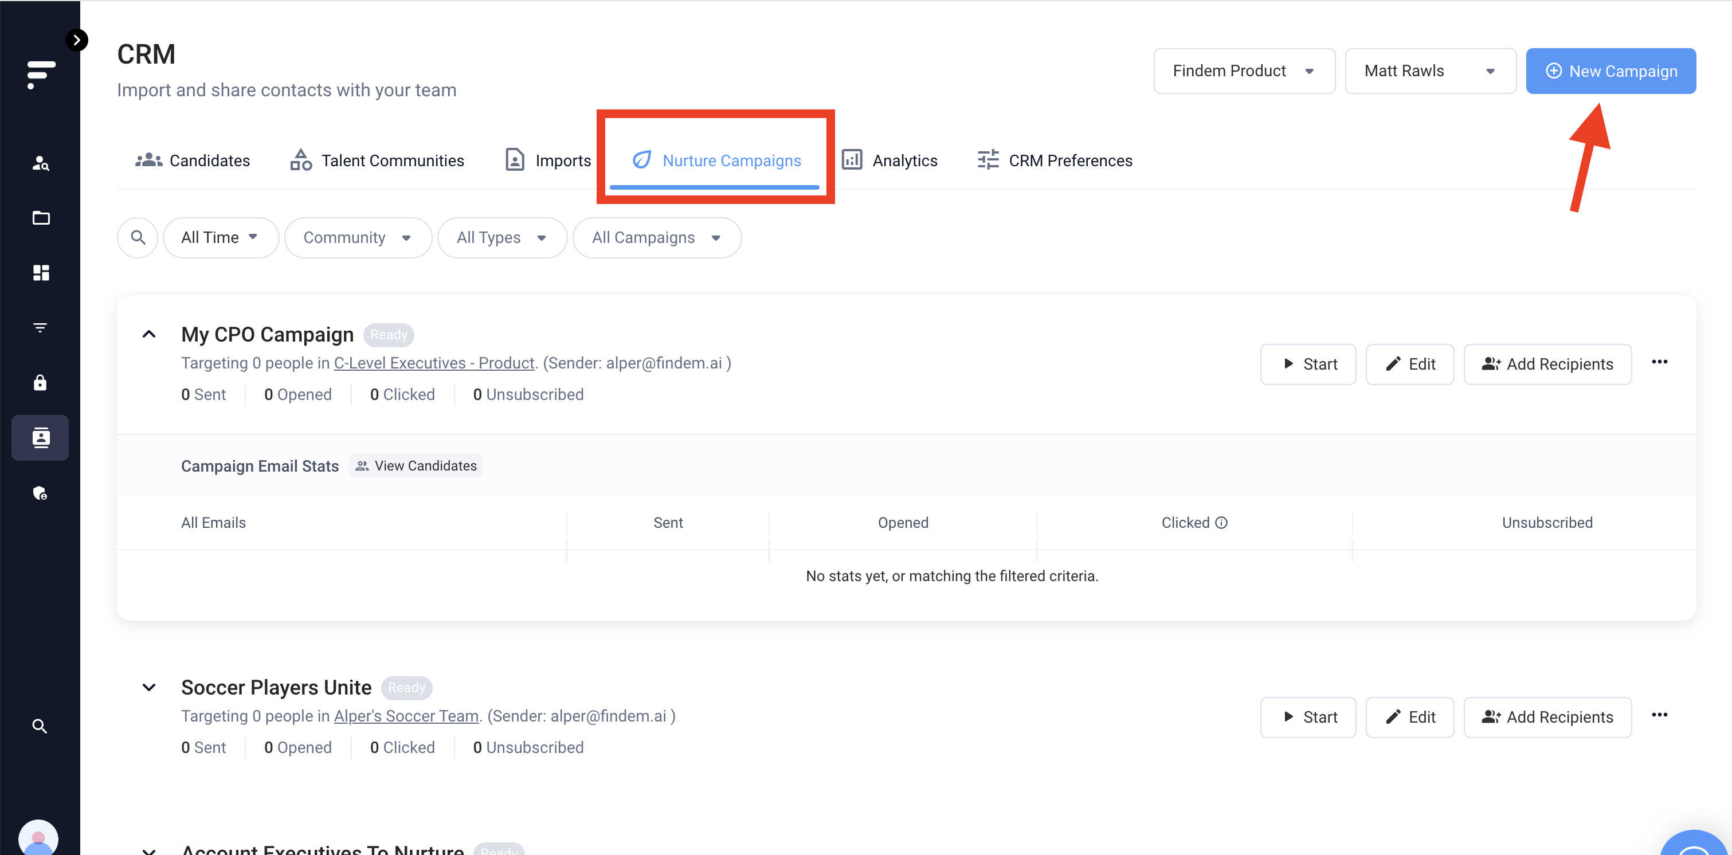
Task: Click the New Campaign button
Action: coord(1611,70)
